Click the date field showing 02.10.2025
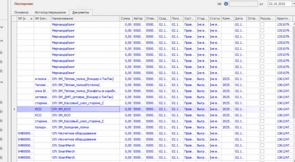This screenshot has width=295, height=162. coord(280,4)
